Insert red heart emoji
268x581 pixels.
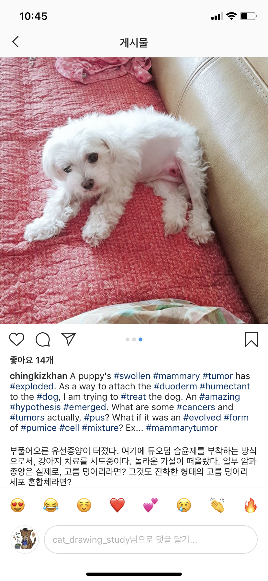(x=117, y=505)
